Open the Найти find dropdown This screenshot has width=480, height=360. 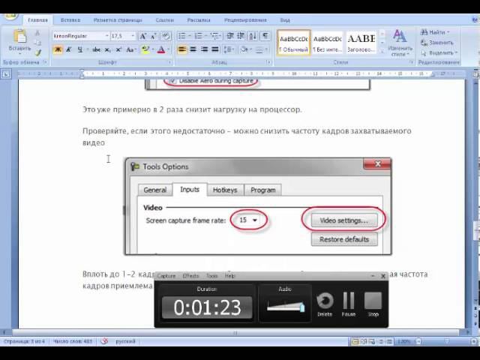(448, 32)
